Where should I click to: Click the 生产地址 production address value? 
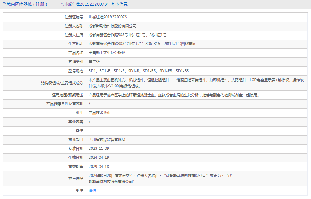click(x=142, y=44)
